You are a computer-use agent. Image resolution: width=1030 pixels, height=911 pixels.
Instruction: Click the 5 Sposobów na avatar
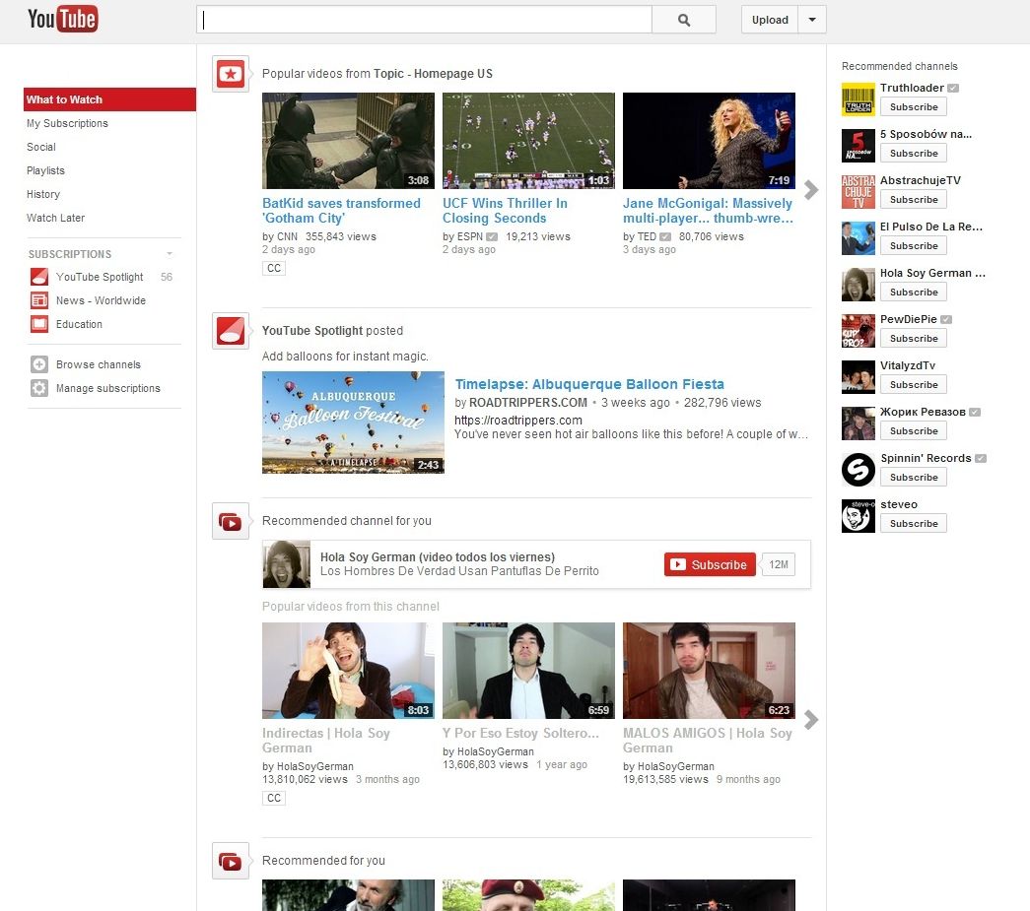pyautogui.click(x=858, y=146)
